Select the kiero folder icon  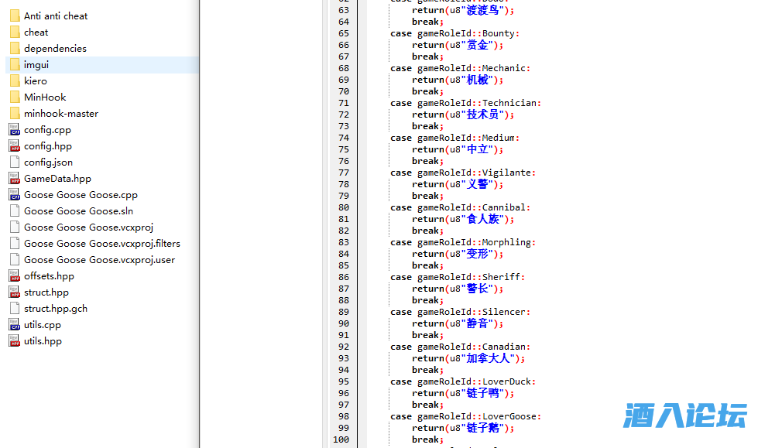coord(15,81)
